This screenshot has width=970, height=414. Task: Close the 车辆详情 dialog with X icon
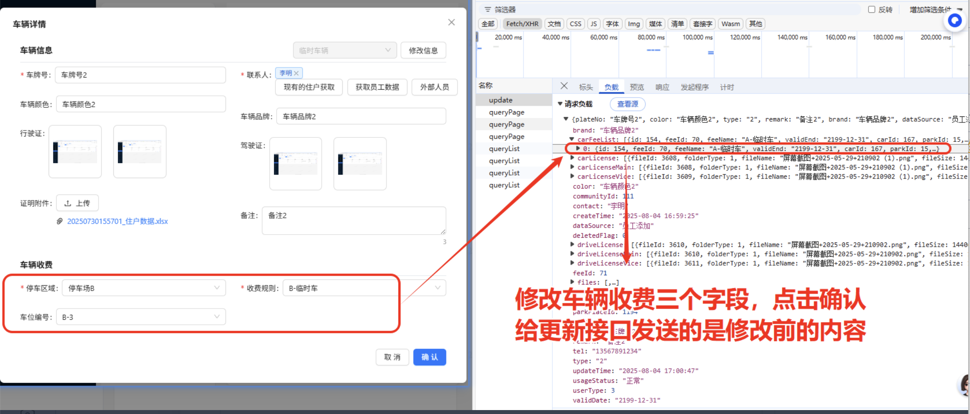451,22
